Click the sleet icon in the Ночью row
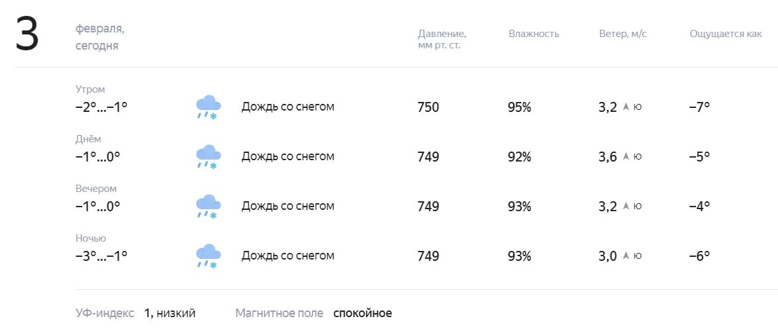The image size is (778, 333). coord(208,256)
